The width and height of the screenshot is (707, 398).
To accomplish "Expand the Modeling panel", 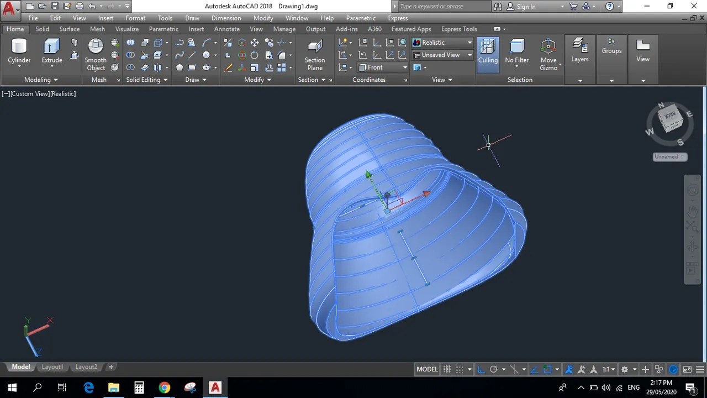I will [41, 80].
